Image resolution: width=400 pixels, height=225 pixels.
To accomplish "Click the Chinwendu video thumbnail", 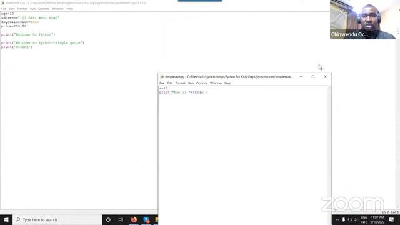I will [365, 19].
